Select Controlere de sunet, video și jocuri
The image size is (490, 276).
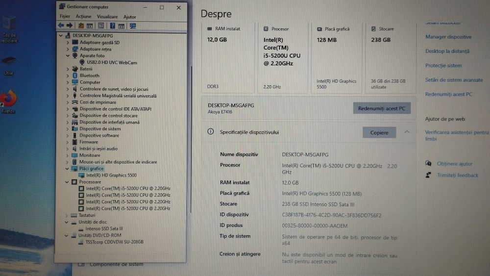pos(114,89)
